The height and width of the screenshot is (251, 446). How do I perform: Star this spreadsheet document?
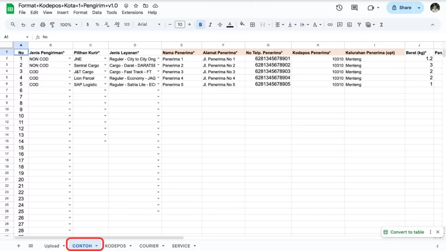click(136, 6)
